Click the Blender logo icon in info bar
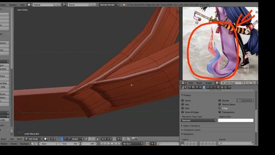Viewport: 275px width, 155px height. (x=124, y=5)
